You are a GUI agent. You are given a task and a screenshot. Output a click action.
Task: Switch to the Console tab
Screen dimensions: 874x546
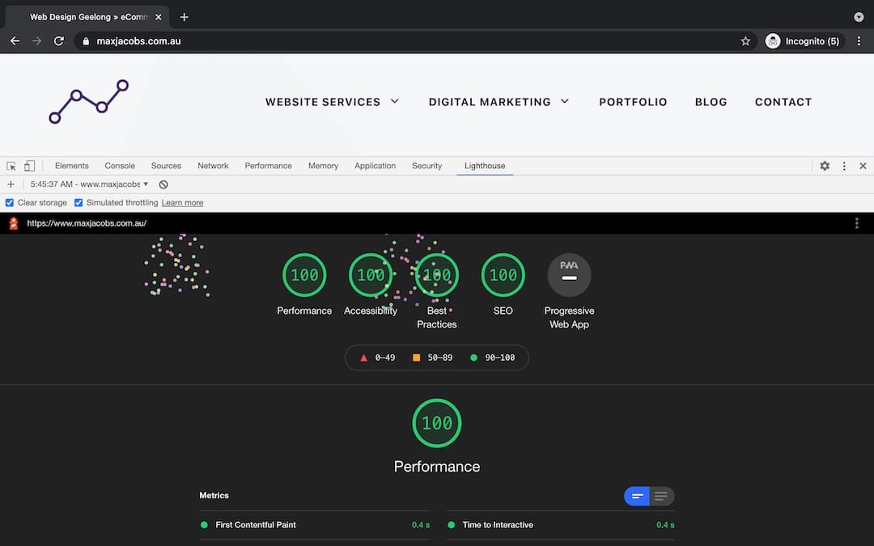coord(120,166)
